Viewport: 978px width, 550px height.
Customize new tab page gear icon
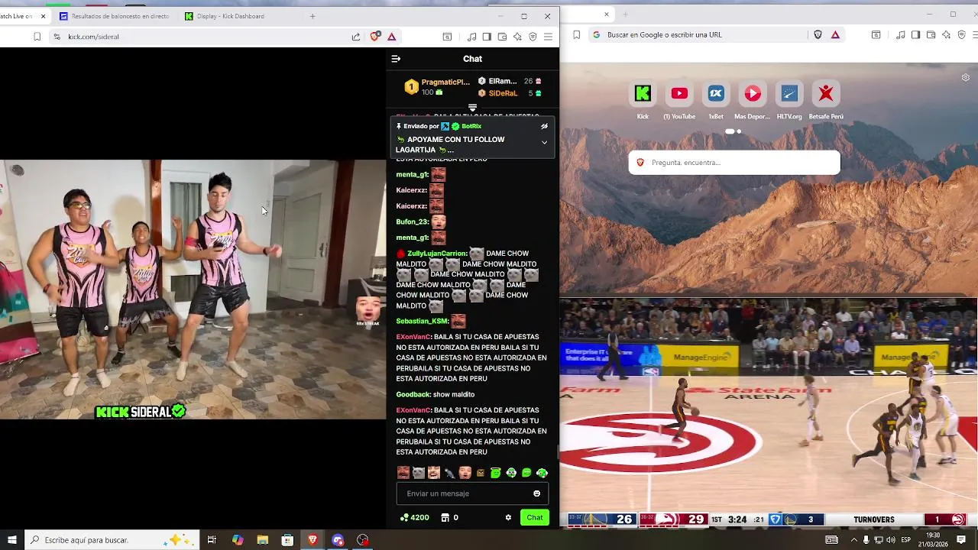coord(966,78)
